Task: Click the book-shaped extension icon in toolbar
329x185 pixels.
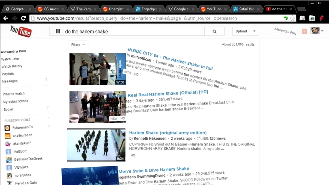Action: 303,18
